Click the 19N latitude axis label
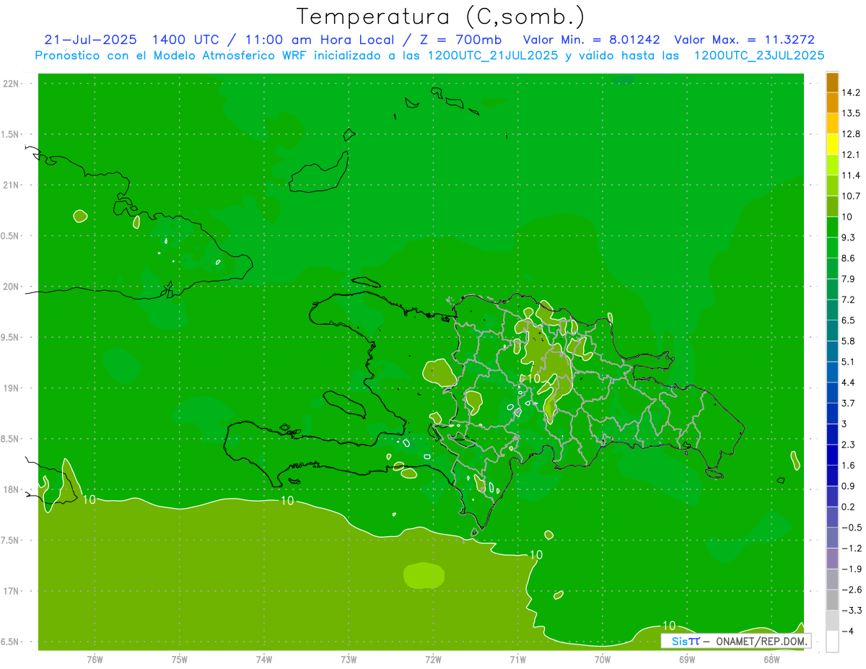Screen dimensions: 866x669 point(11,388)
